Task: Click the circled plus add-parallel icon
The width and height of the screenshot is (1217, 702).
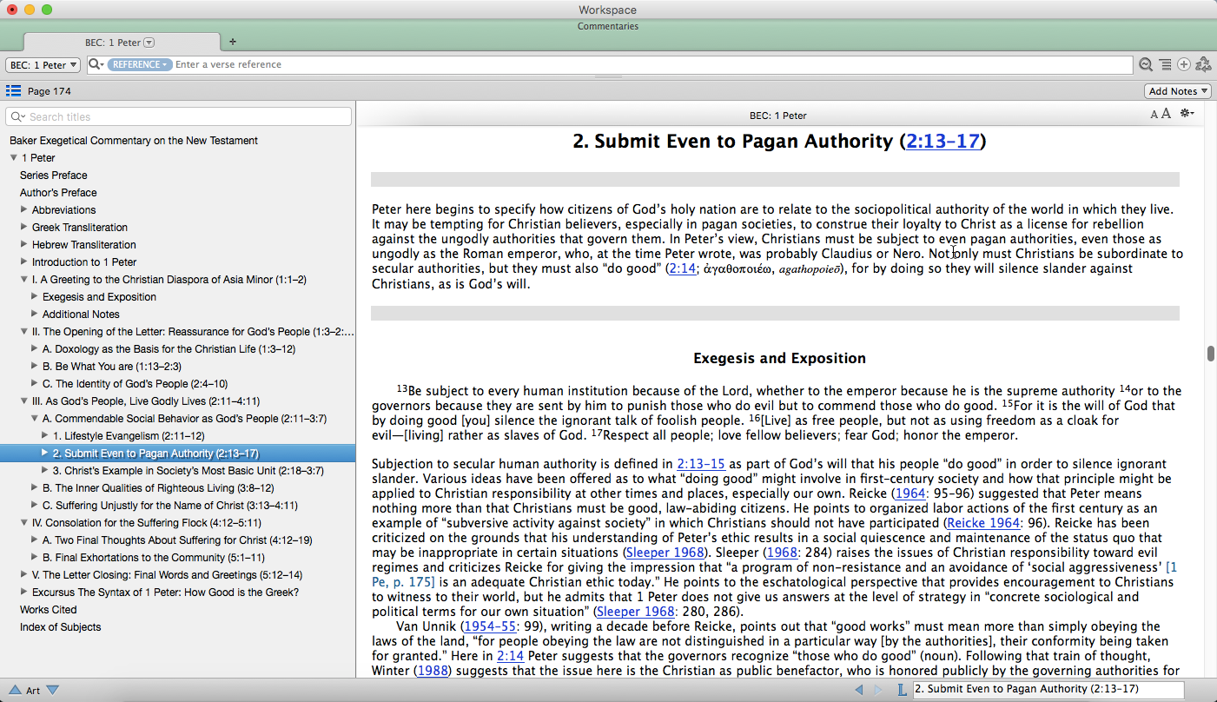Action: tap(1183, 64)
